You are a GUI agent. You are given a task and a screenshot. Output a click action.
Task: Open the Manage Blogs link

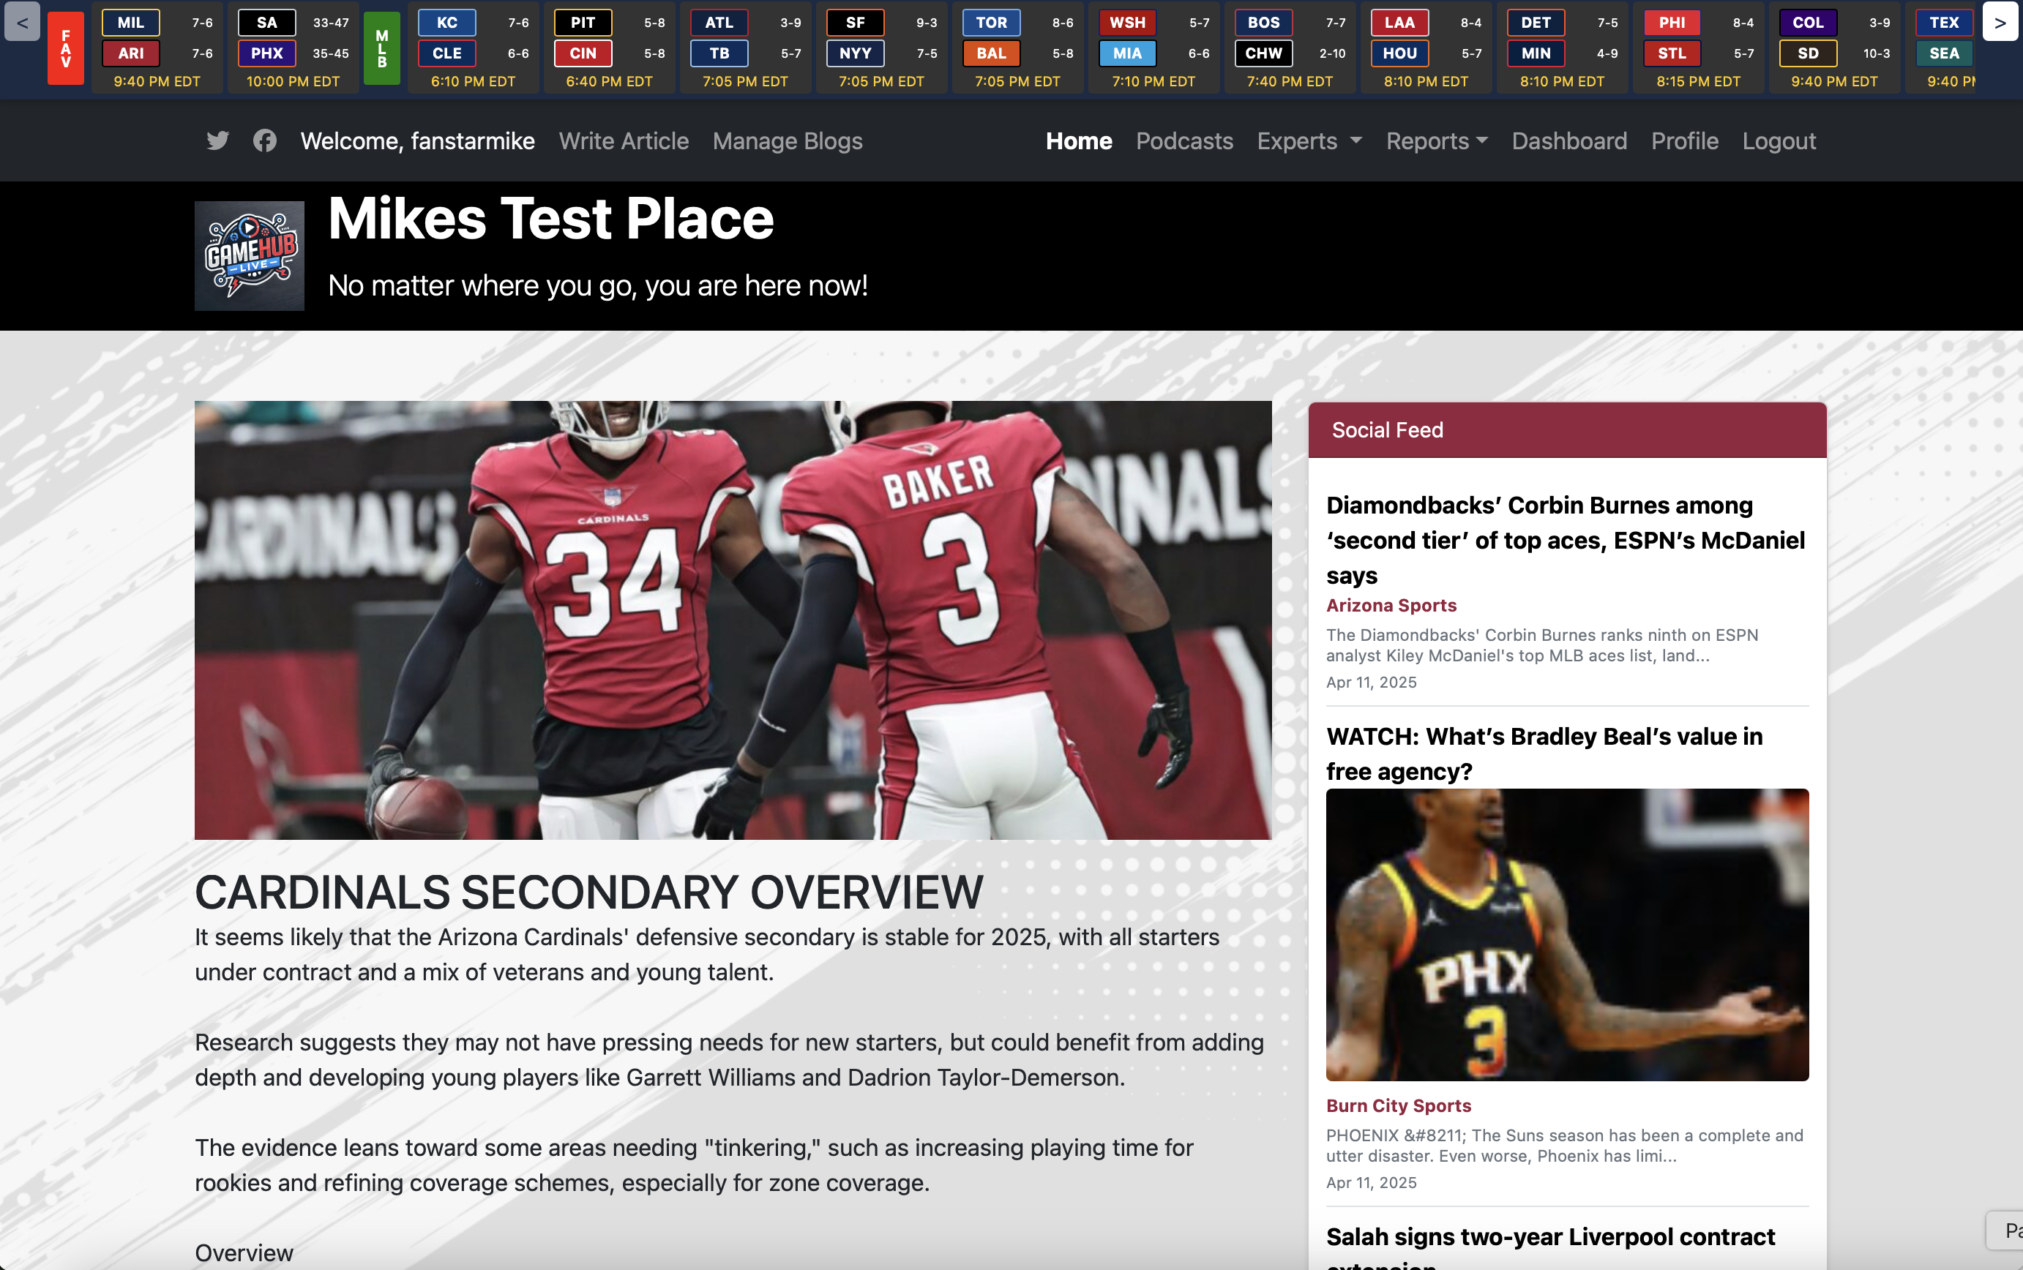coord(788,140)
